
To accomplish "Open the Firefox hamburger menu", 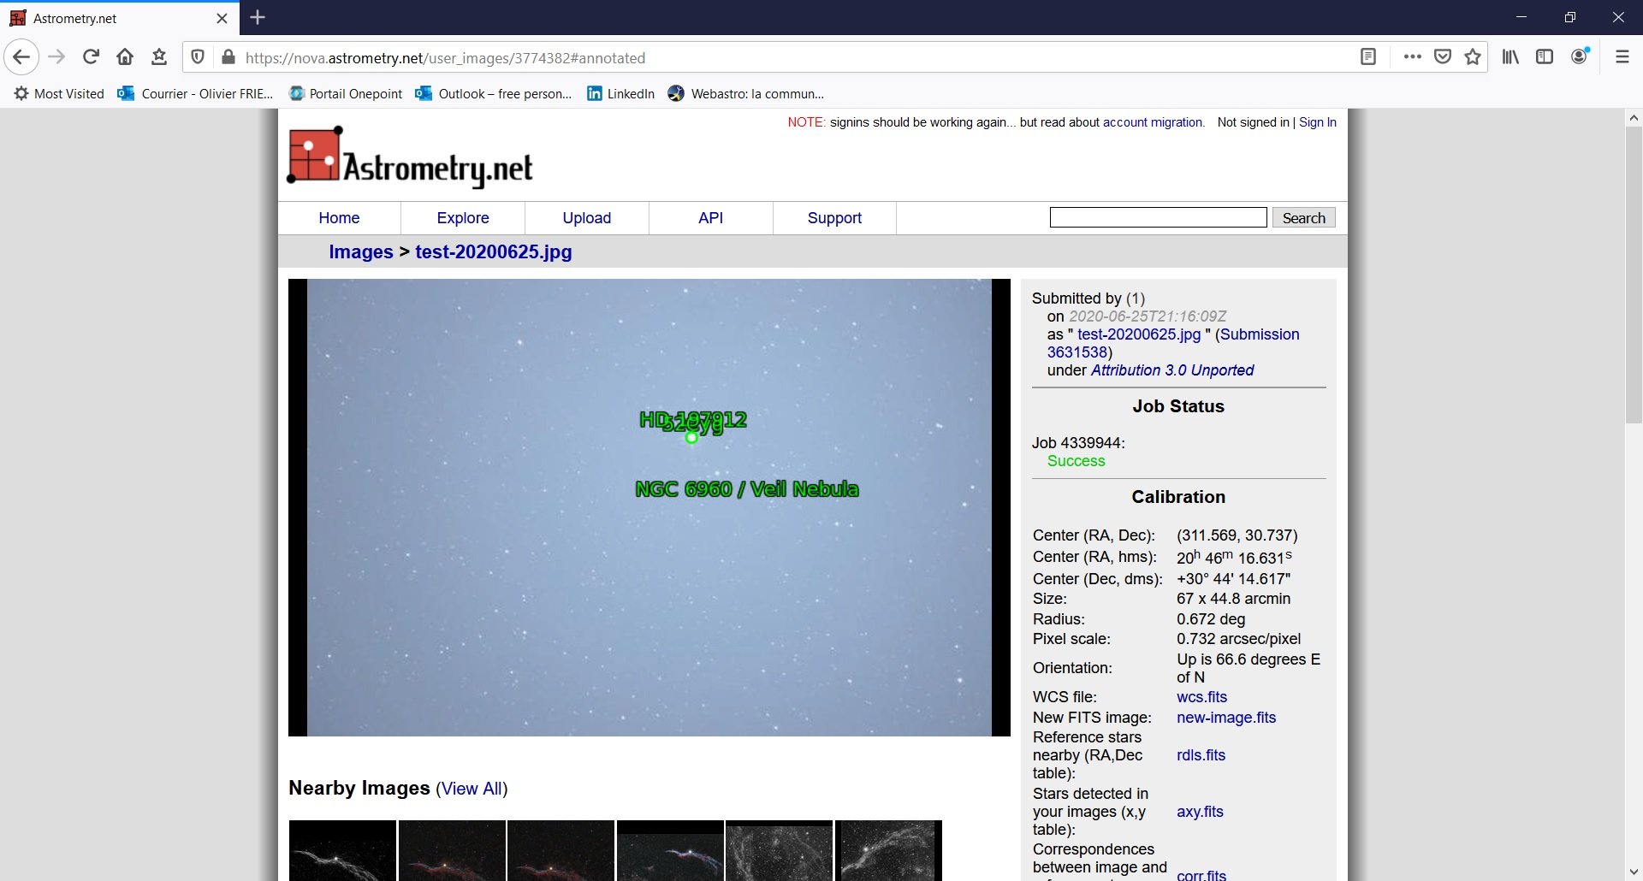I will coord(1622,57).
